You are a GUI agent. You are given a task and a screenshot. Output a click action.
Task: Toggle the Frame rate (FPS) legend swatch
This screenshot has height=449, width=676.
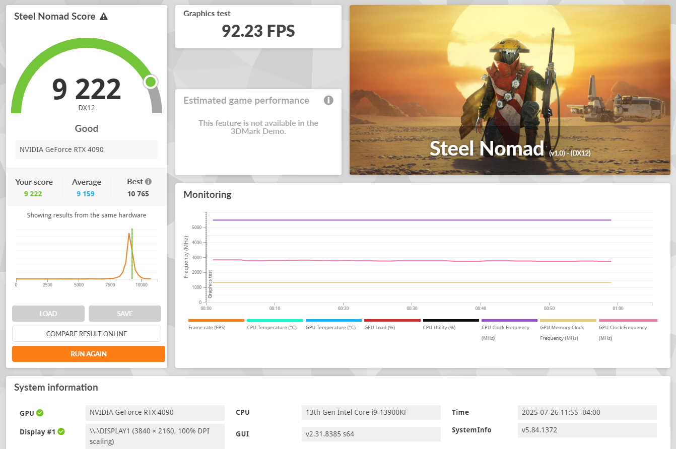[x=216, y=320]
